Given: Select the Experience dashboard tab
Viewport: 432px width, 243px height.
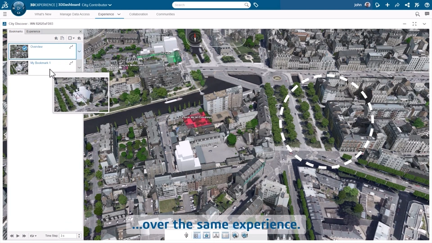Looking at the screenshot, I should (x=106, y=14).
